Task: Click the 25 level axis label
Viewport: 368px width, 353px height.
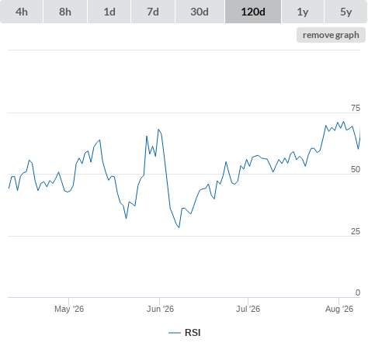Action: click(356, 231)
